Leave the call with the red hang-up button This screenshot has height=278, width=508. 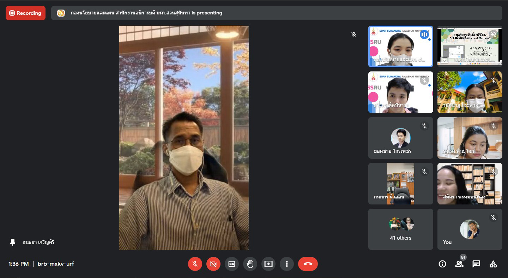(308, 264)
